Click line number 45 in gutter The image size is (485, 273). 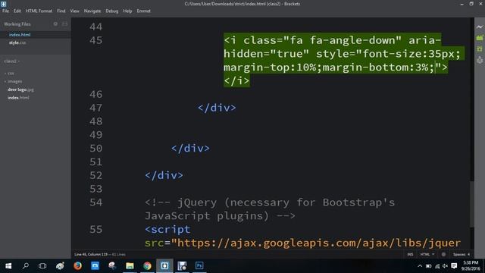(x=95, y=40)
